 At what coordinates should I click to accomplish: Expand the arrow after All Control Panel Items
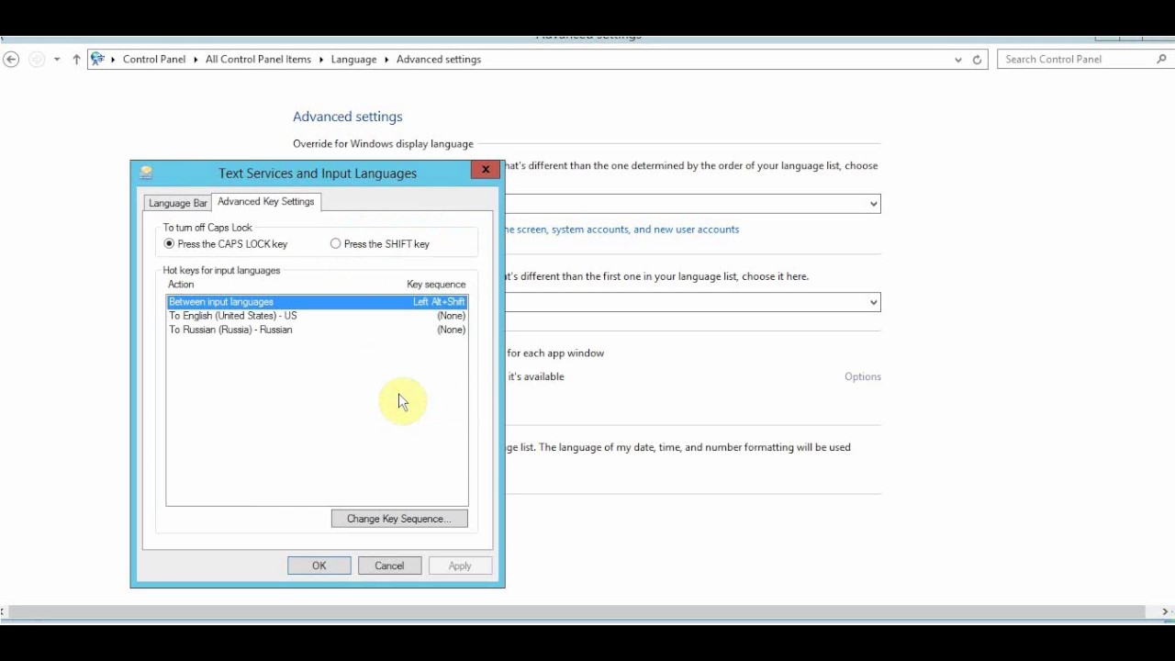pos(321,60)
